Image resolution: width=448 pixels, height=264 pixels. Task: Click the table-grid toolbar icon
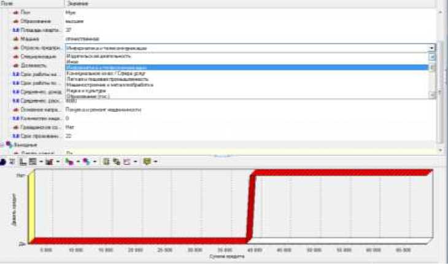[33, 161]
